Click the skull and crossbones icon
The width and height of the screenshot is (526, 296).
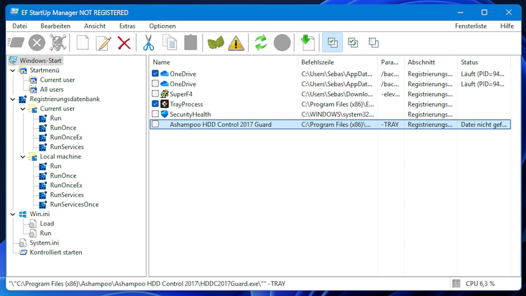[x=58, y=43]
